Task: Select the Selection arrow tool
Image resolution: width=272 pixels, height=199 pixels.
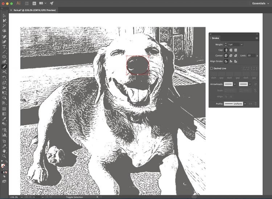Action: (x=4, y=16)
